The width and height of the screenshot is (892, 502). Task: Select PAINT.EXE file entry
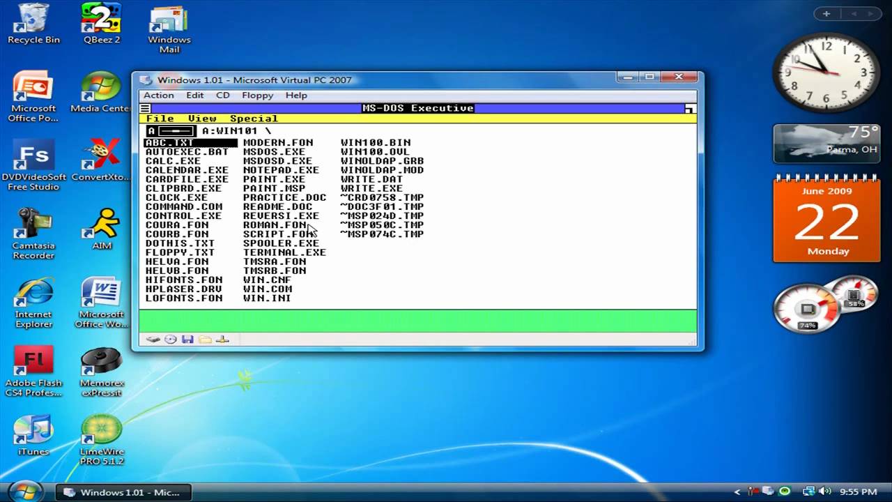tap(274, 179)
